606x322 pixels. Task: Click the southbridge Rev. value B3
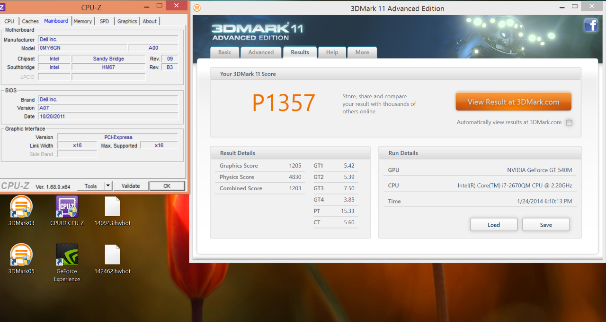tap(170, 68)
